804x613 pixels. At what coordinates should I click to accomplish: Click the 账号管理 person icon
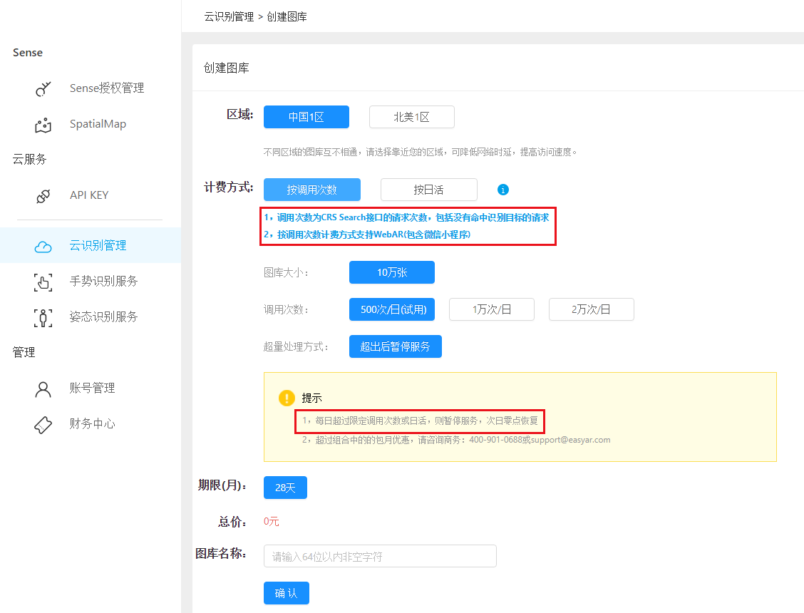pyautogui.click(x=43, y=388)
